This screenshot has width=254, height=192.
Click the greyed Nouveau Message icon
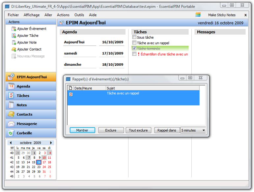coord(14,56)
